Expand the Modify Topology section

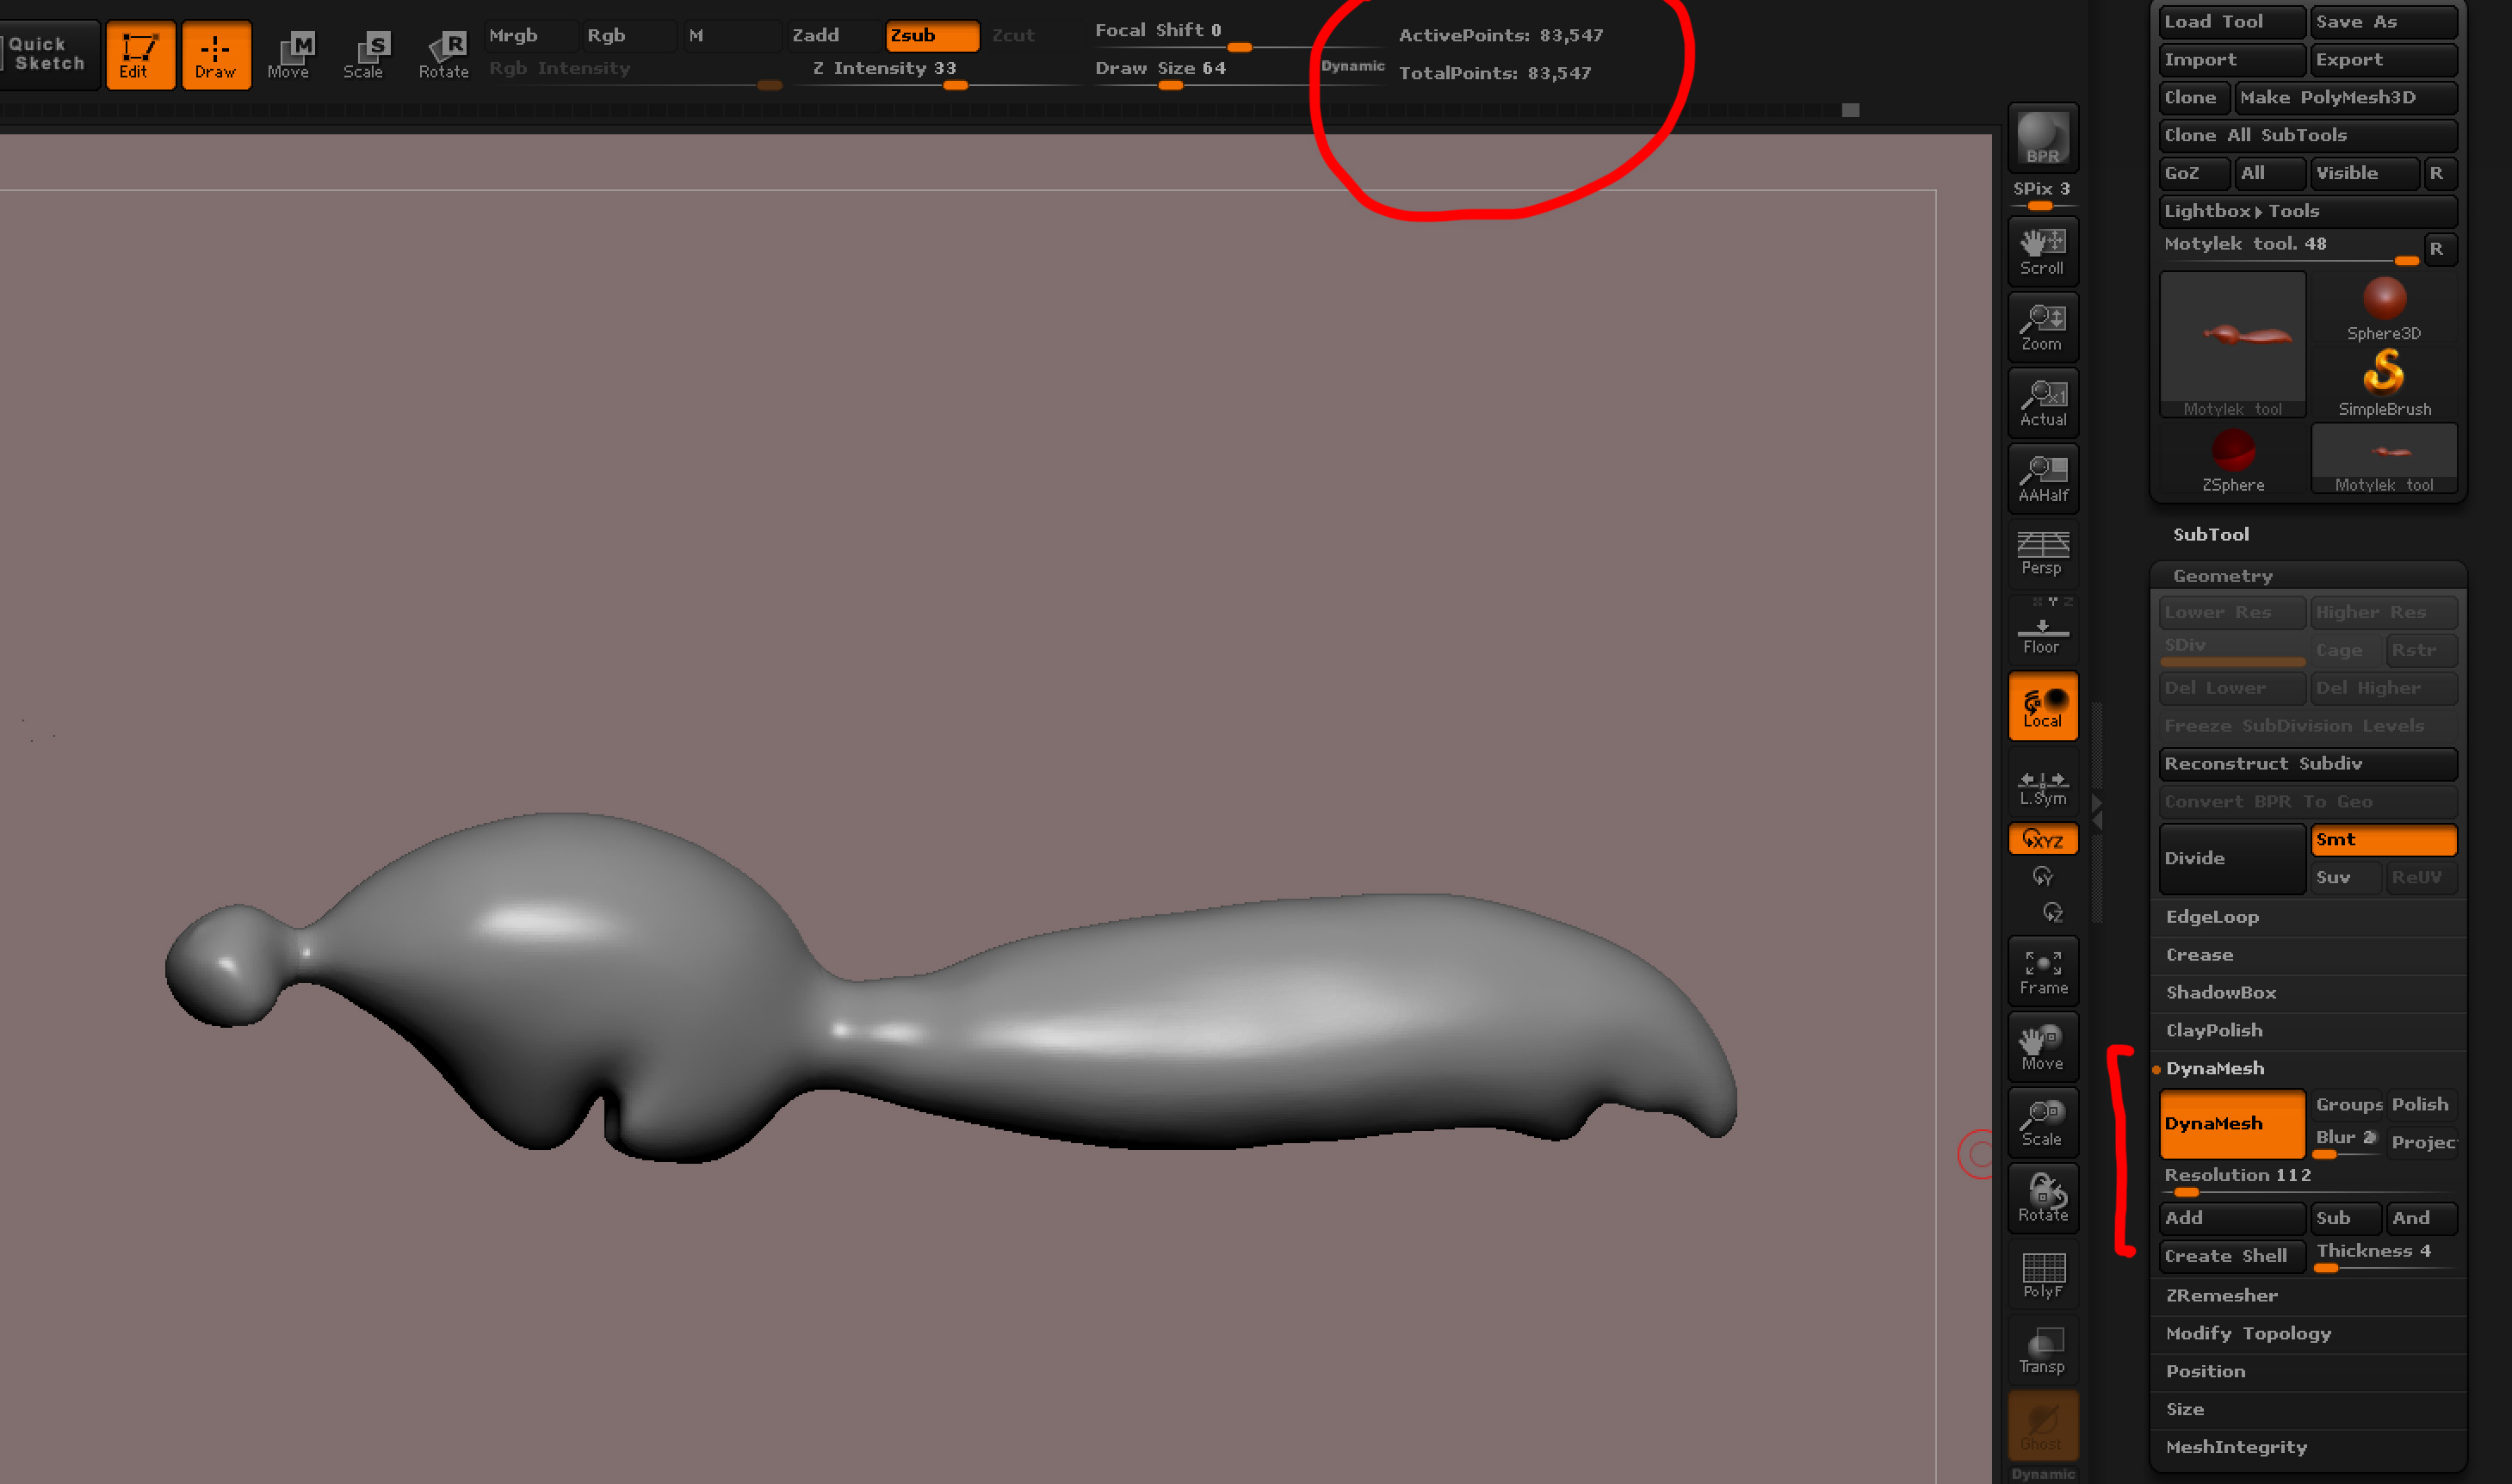point(2247,1333)
